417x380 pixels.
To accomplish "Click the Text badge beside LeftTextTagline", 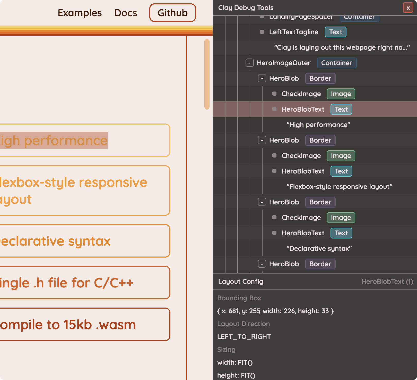I will click(x=335, y=32).
